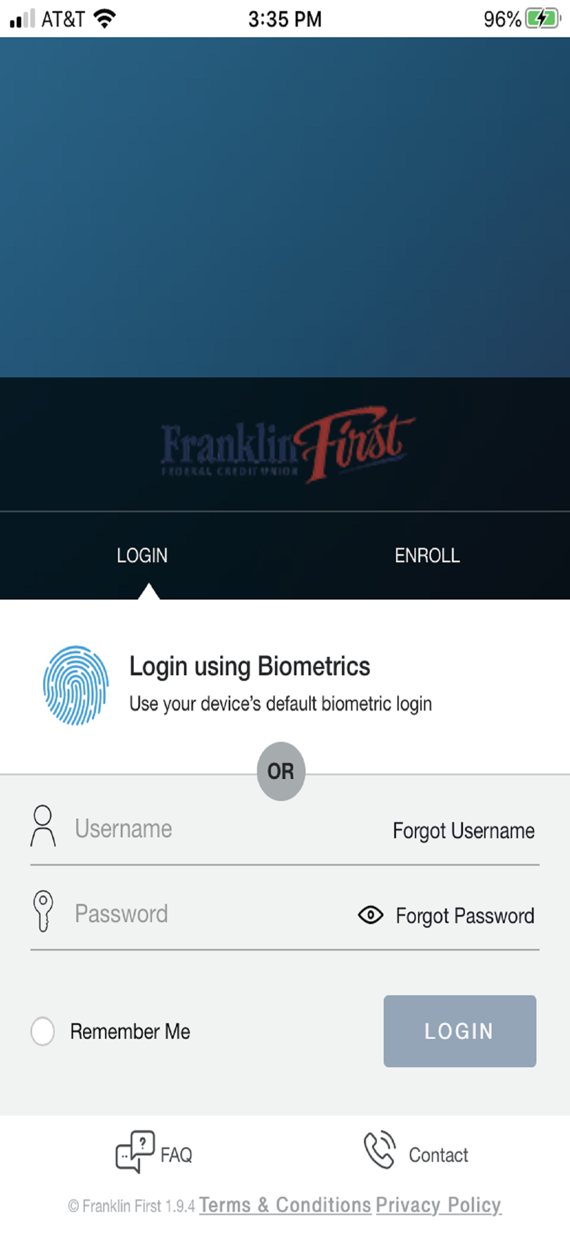Enable the Remember Me radio button
Image resolution: width=570 pixels, height=1234 pixels.
(43, 1031)
